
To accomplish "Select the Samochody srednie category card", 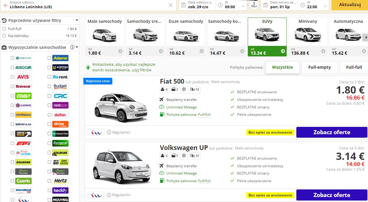I will pos(145,37).
